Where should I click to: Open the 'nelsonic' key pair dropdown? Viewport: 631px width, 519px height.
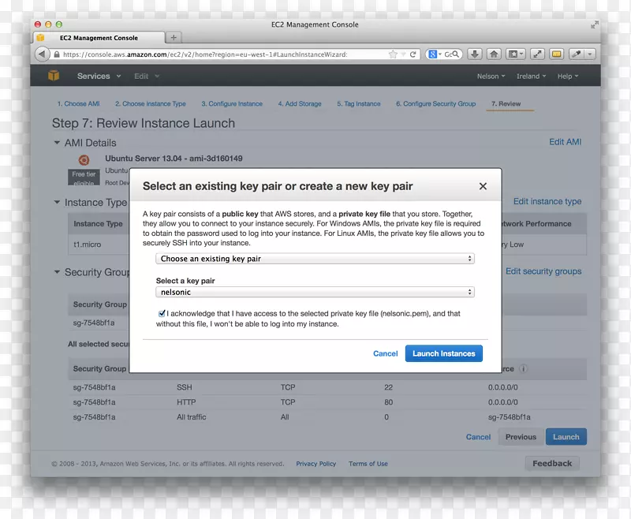coord(314,292)
